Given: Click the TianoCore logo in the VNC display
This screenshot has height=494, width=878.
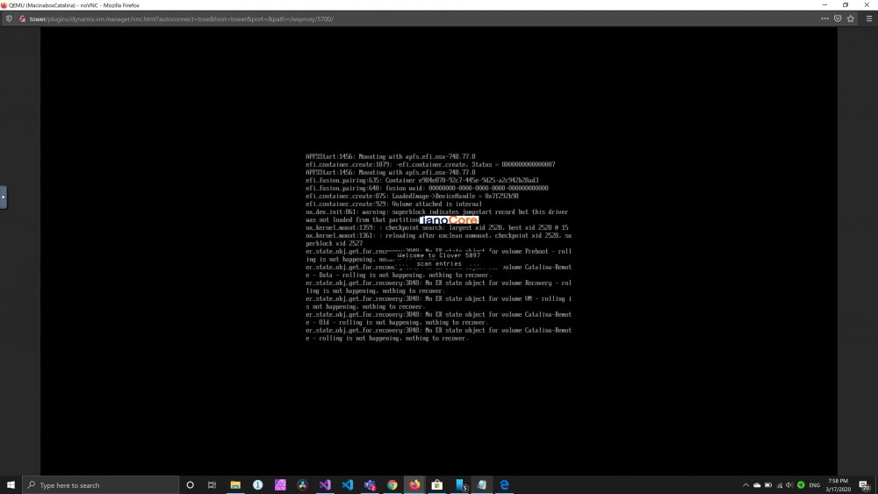Looking at the screenshot, I should [449, 220].
